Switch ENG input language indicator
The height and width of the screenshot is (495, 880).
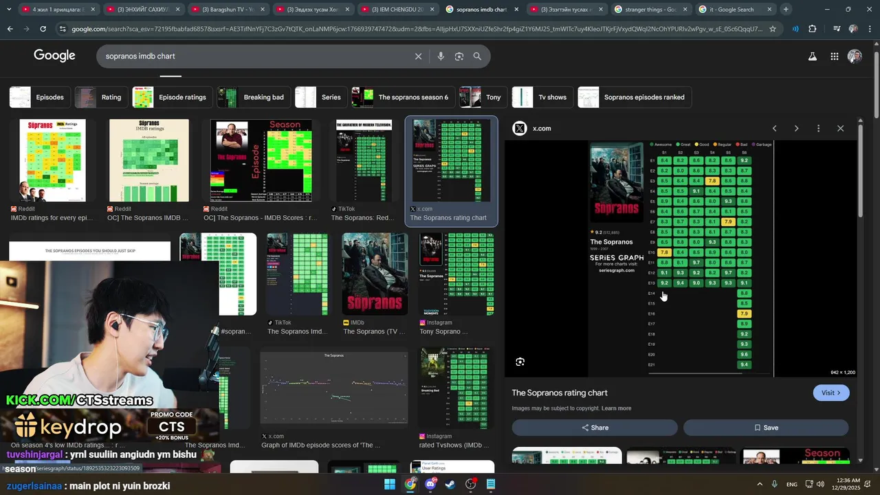pyautogui.click(x=792, y=485)
